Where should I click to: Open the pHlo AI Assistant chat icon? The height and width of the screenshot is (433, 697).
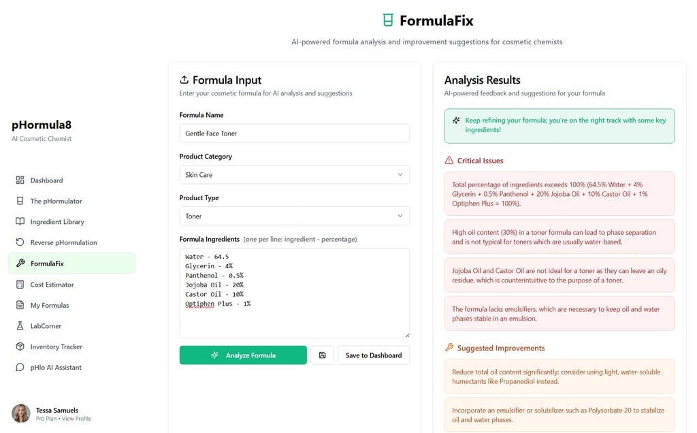tap(20, 367)
